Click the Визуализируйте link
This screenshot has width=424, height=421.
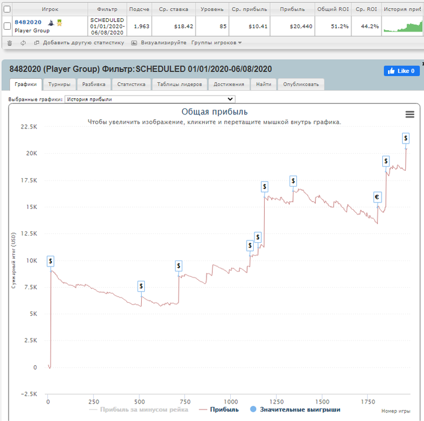[x=164, y=43]
